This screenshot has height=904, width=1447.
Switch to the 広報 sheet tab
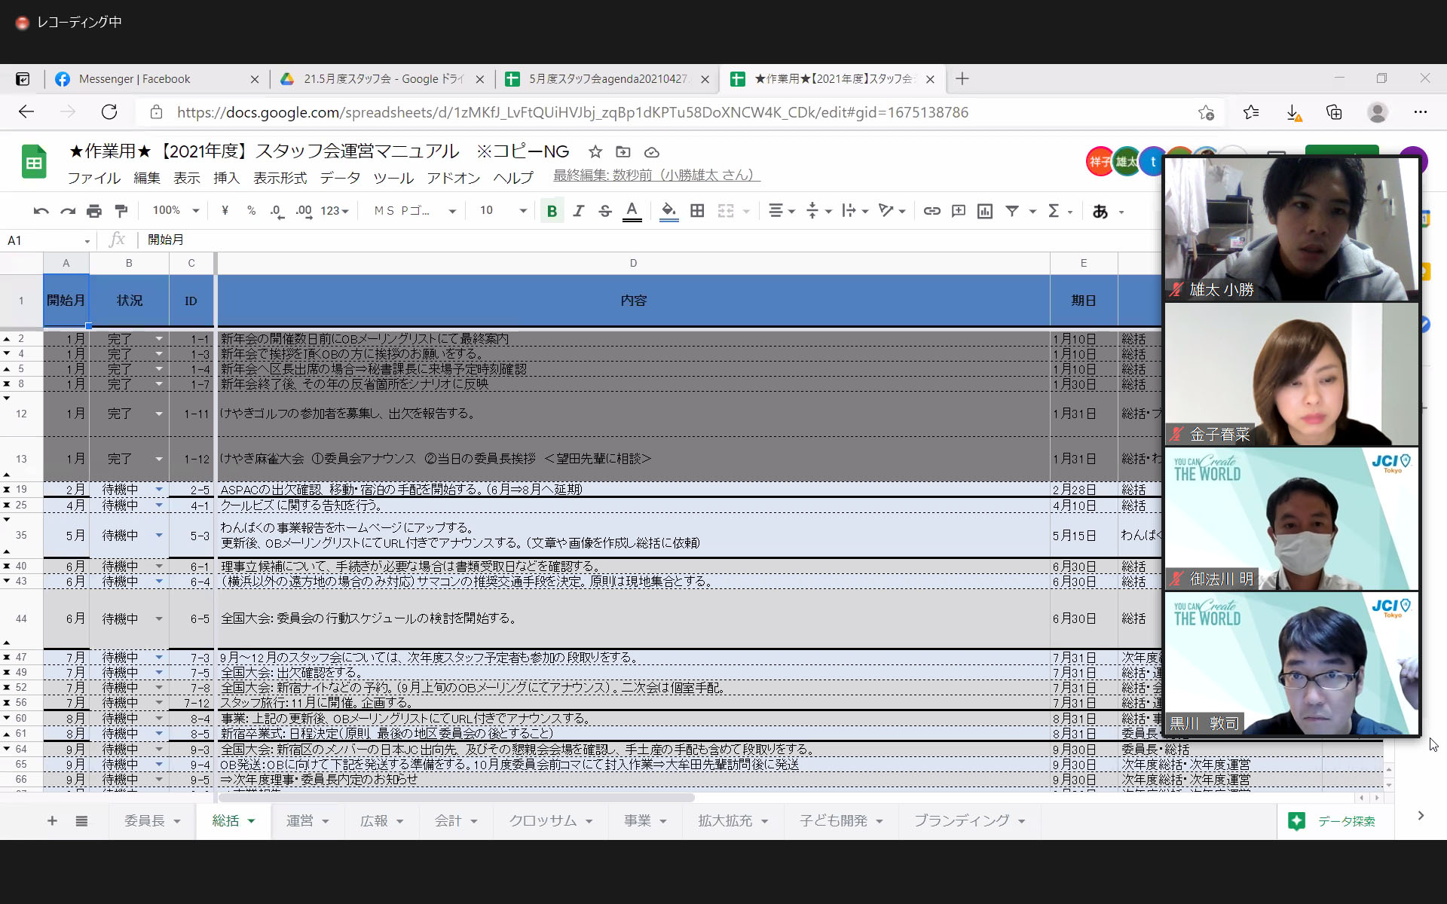coord(374,820)
